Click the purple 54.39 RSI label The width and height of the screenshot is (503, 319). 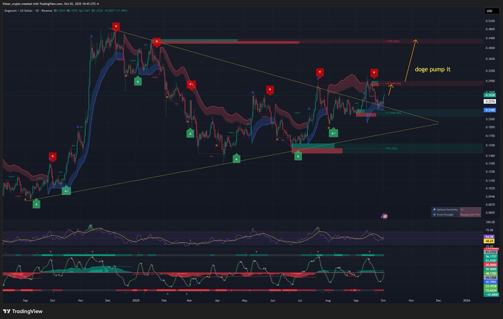[489, 237]
